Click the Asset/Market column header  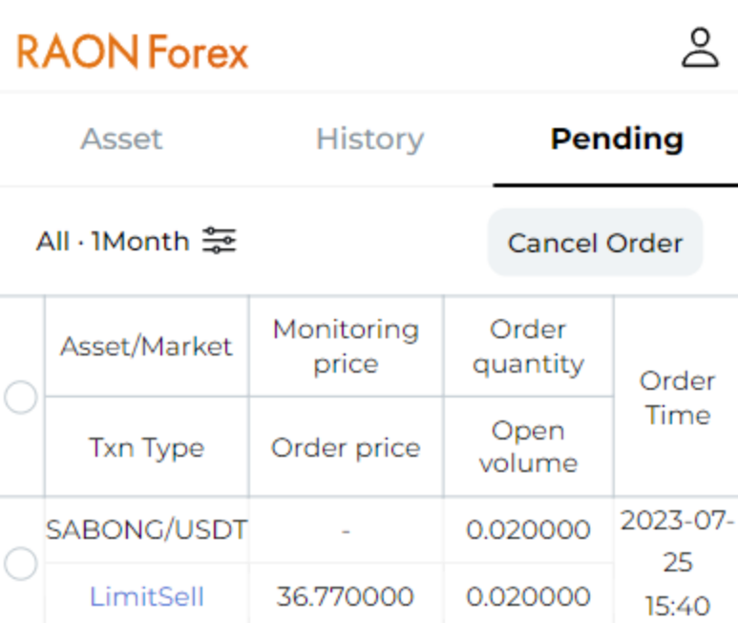click(x=147, y=346)
